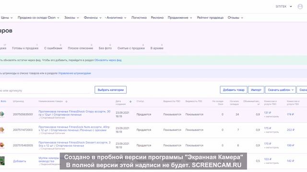Image resolution: width=307 pixels, height=172 pixels.
Task: Switch to Готовы к продаже tab
Action: (25, 48)
